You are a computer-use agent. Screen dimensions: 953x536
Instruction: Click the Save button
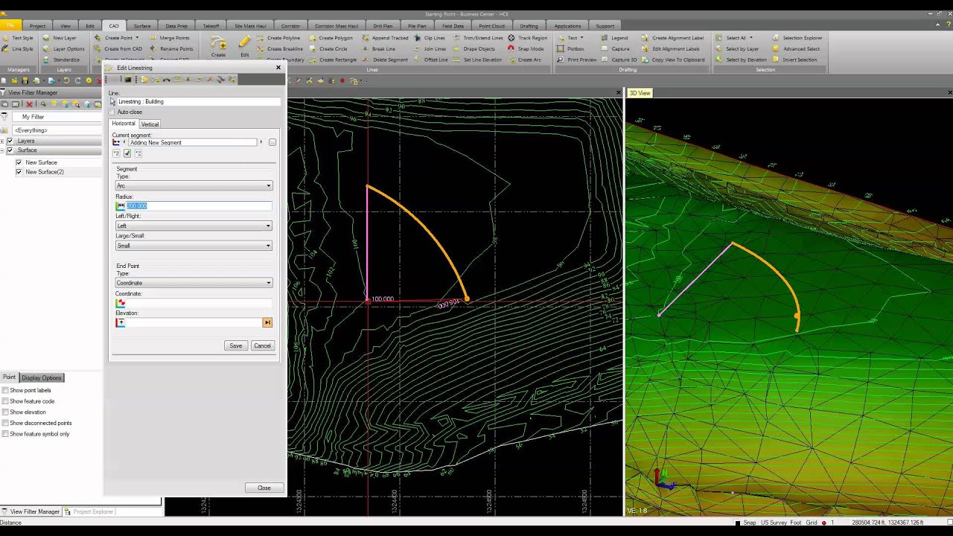click(x=235, y=345)
